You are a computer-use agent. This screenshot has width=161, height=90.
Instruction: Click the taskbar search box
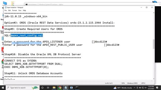point(23,88)
